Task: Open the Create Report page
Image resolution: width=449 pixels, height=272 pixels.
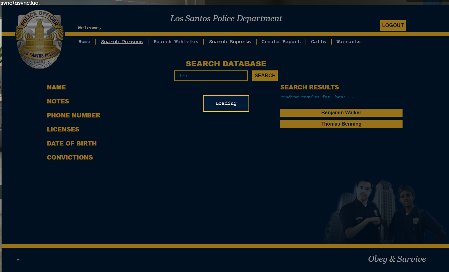Action: (x=281, y=42)
